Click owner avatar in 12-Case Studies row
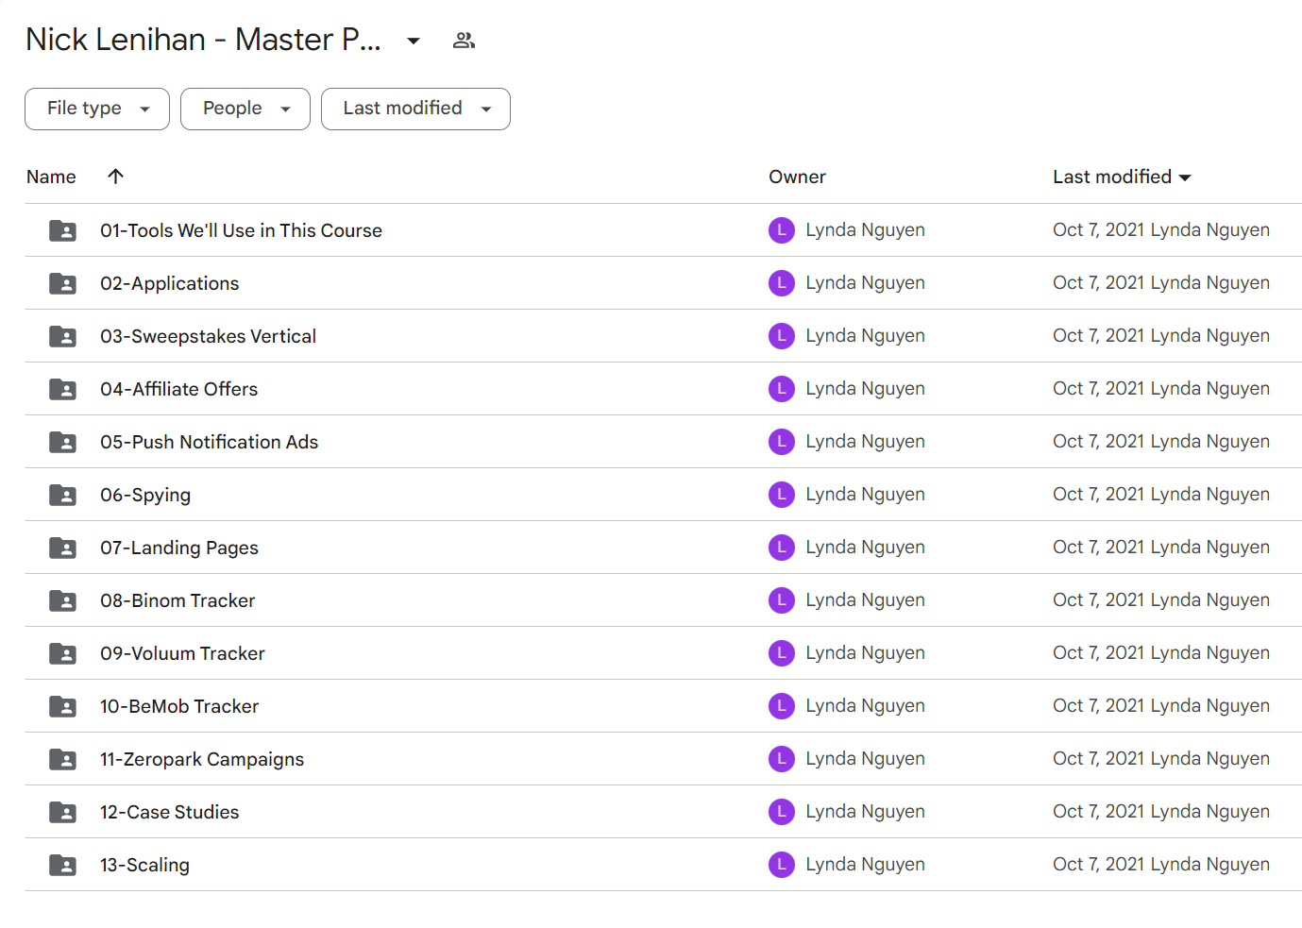Image resolution: width=1302 pixels, height=928 pixels. pyautogui.click(x=782, y=812)
